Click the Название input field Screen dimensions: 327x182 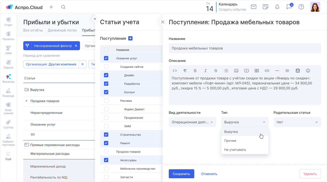[x=244, y=48]
